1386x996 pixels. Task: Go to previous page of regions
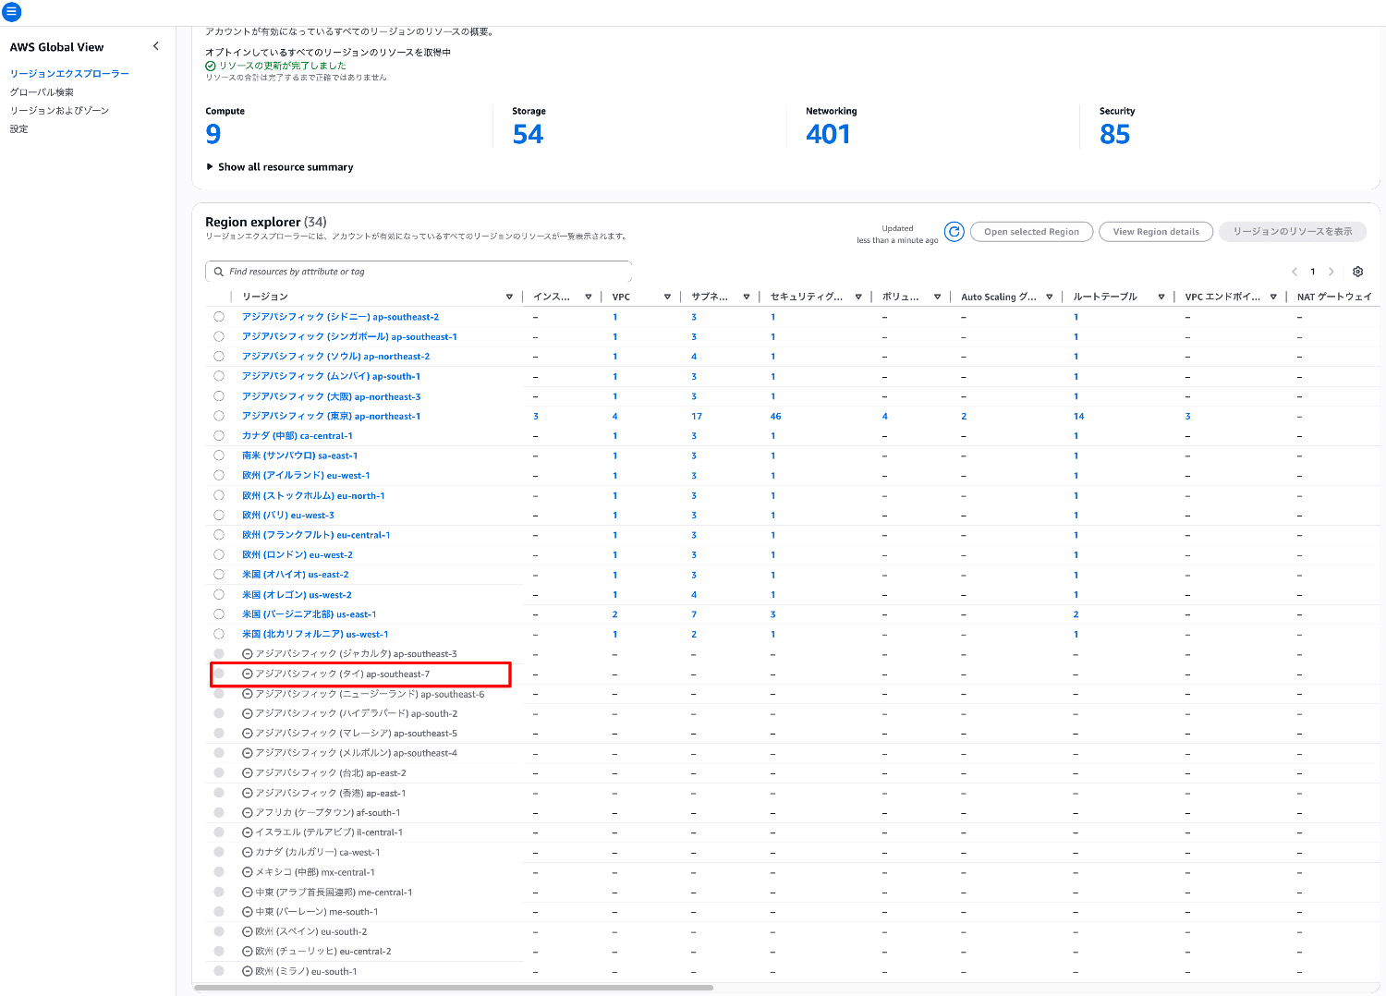coord(1295,272)
